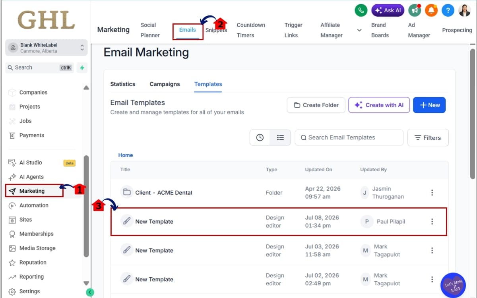This screenshot has width=477, height=298.
Task: Open the Campaigns sub-tab
Action: click(165, 84)
